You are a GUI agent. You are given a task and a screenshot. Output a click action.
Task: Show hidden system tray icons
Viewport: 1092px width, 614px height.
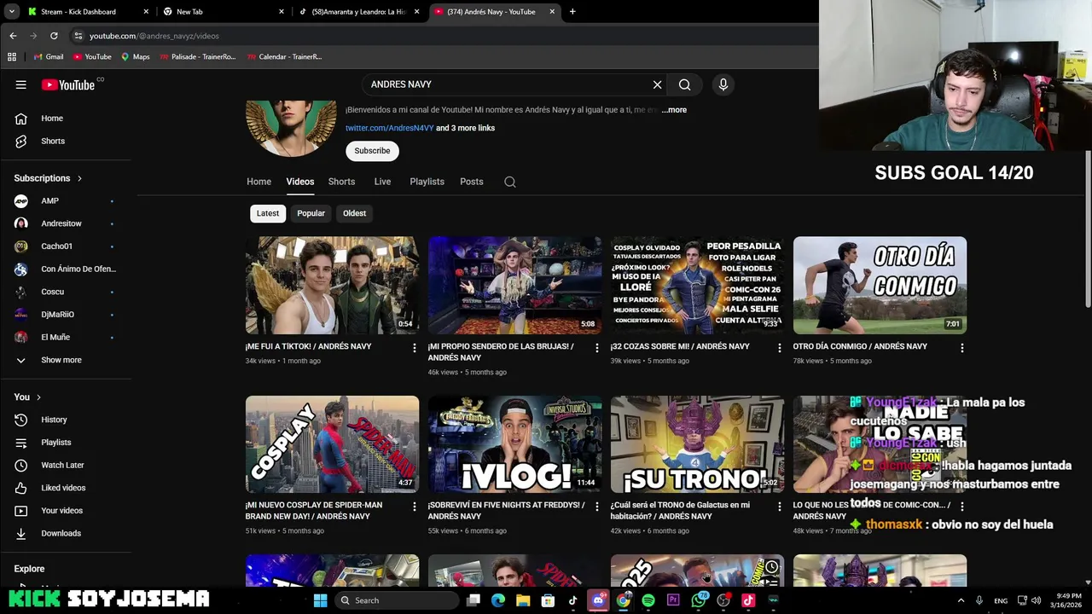[x=961, y=600]
